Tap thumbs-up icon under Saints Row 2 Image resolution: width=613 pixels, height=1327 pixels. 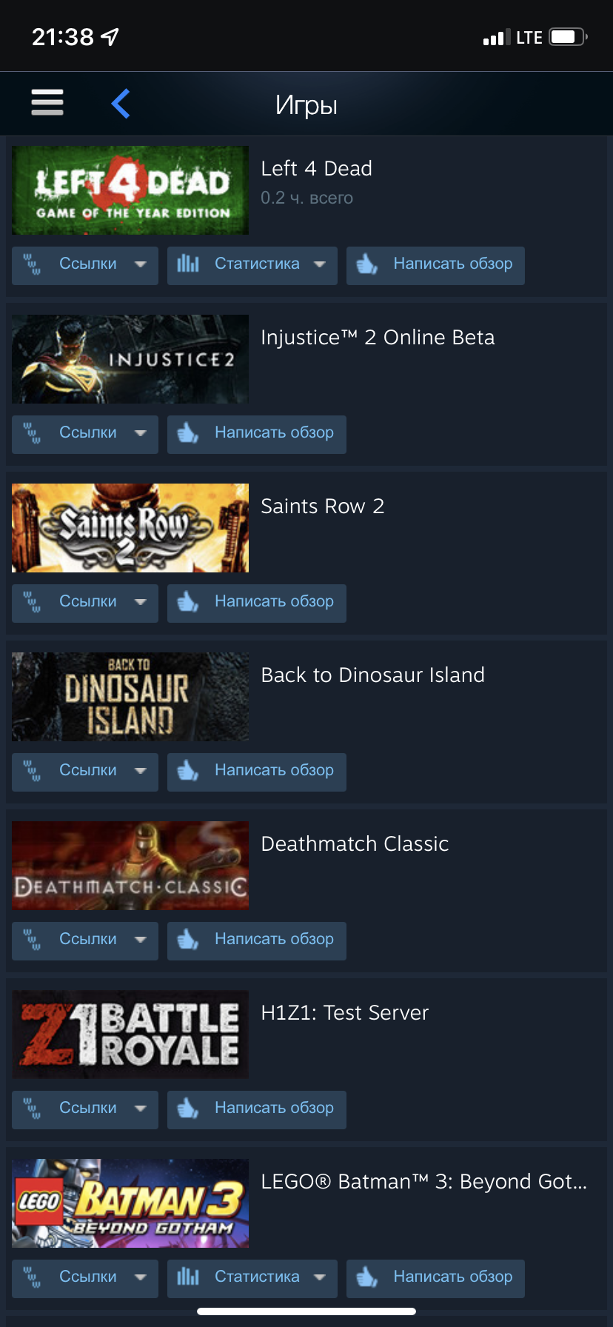[x=188, y=601]
